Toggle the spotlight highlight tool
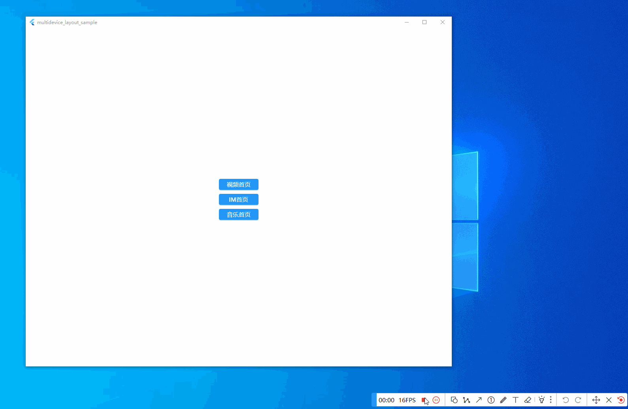Screen dimensions: 628x409 pos(541,400)
